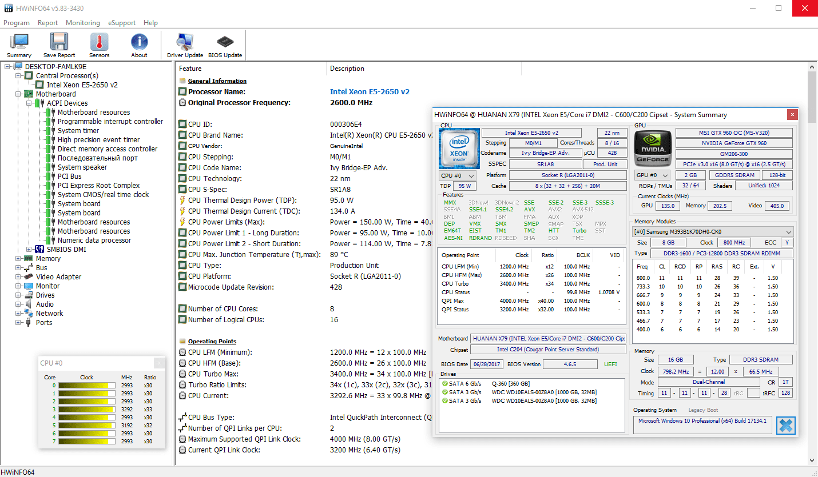Select the Numeric data processor item
The width and height of the screenshot is (818, 477).
coord(94,240)
